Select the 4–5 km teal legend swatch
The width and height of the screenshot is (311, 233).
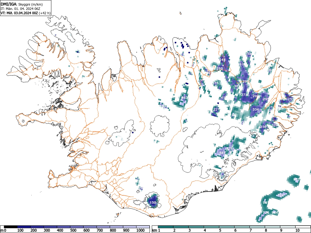(211, 227)
